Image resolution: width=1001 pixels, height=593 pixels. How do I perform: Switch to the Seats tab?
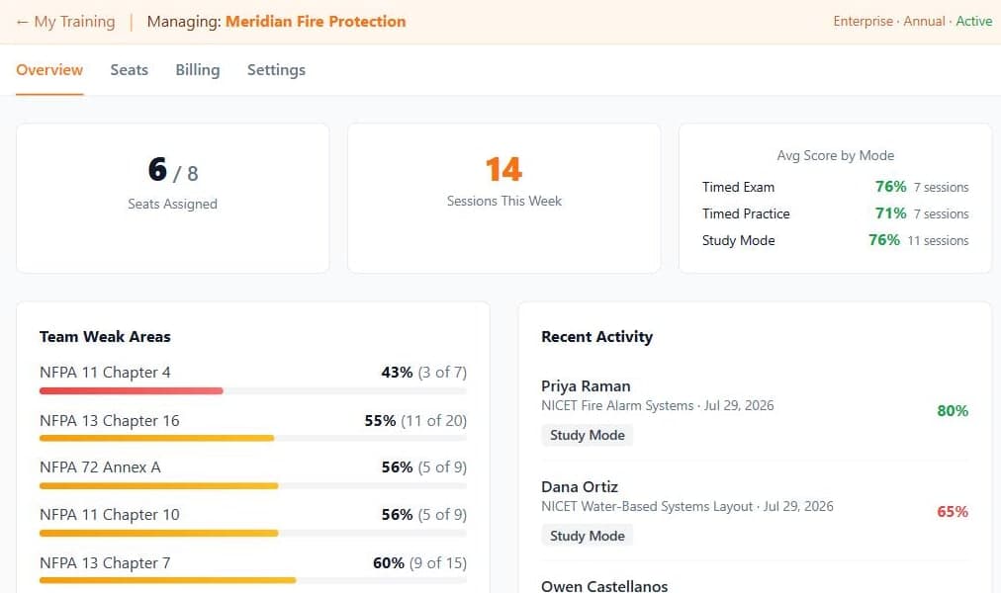tap(129, 70)
